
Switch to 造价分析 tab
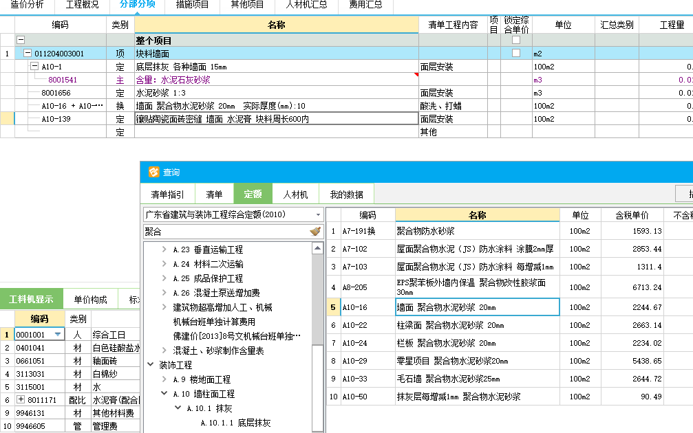click(x=27, y=5)
